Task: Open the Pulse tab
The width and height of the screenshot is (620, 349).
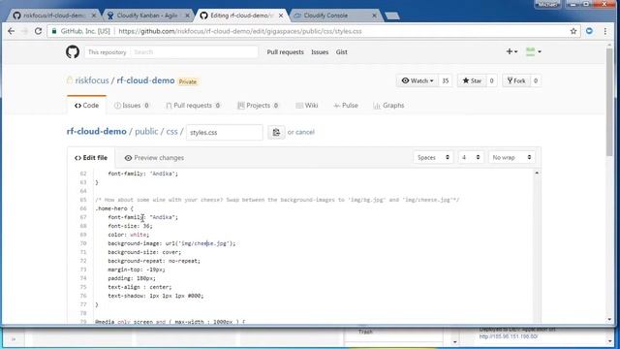Action: pyautogui.click(x=346, y=106)
